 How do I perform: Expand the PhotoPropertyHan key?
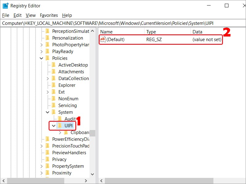(x=42, y=45)
